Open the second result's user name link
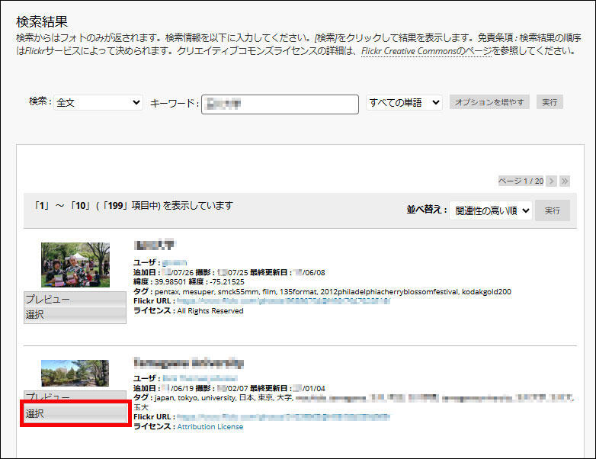 (200, 379)
